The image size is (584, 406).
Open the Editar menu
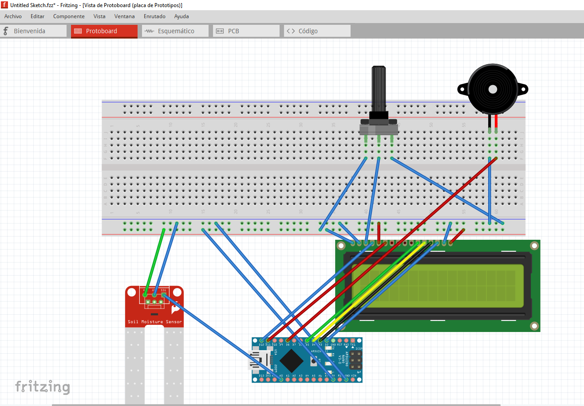point(37,16)
